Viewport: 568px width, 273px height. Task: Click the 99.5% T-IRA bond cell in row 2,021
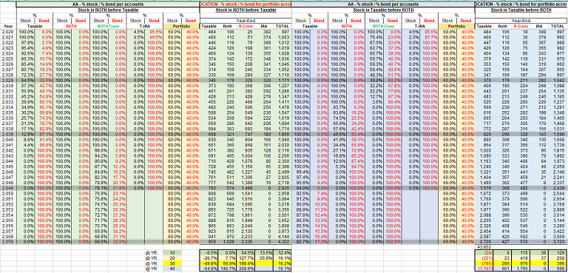(154, 37)
